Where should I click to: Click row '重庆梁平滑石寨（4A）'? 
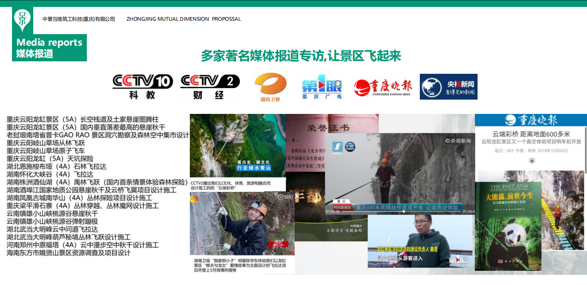pos(83,206)
